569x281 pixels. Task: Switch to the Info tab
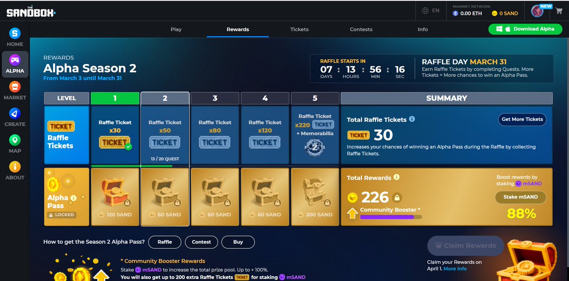(422, 29)
